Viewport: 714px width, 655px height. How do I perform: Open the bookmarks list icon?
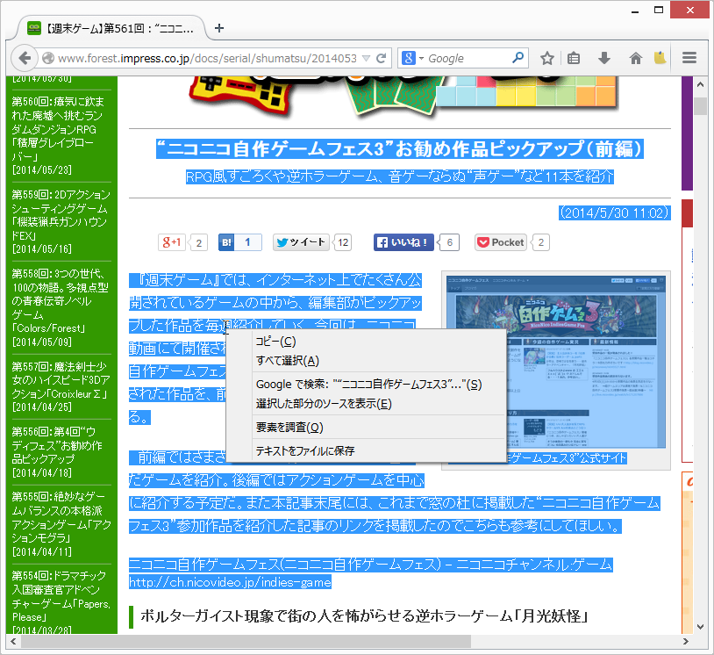click(x=574, y=58)
